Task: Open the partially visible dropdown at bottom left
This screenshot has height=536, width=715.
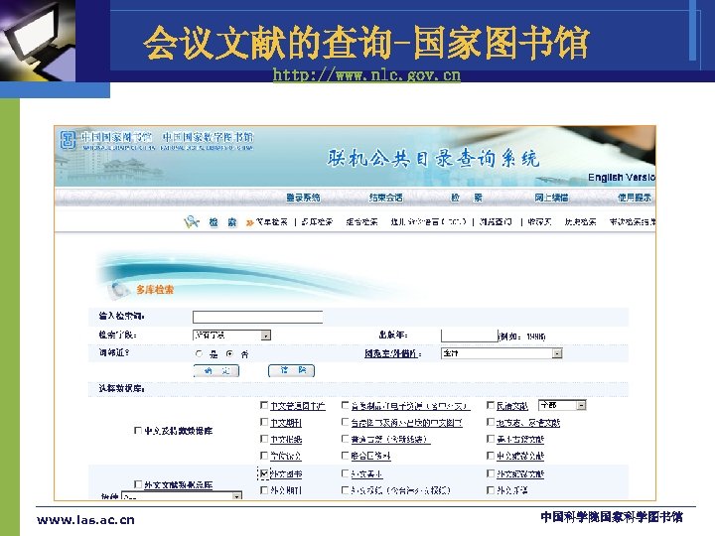Action: point(182,496)
